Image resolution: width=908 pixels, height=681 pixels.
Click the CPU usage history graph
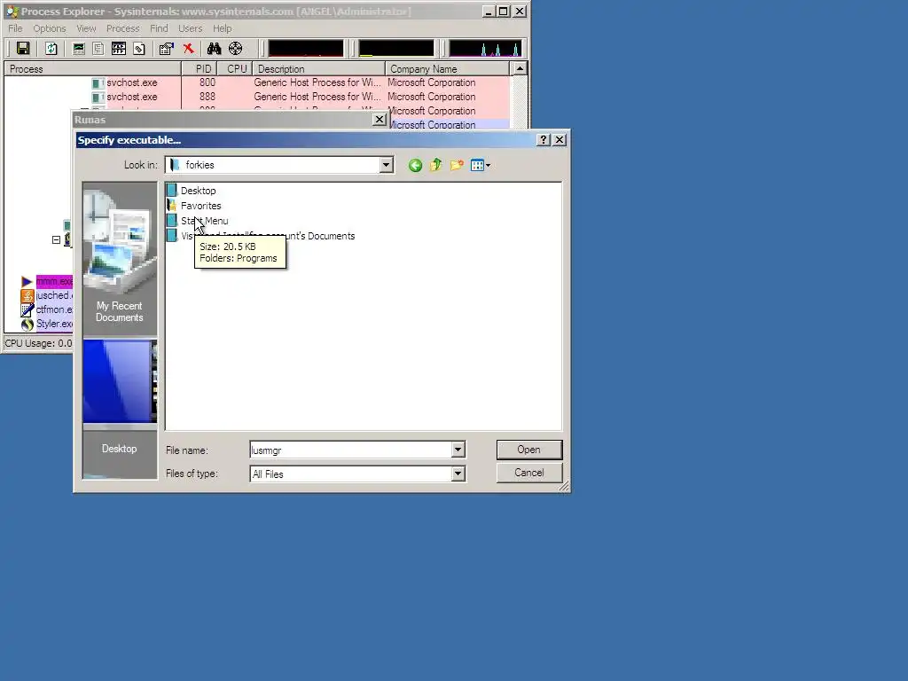click(306, 49)
